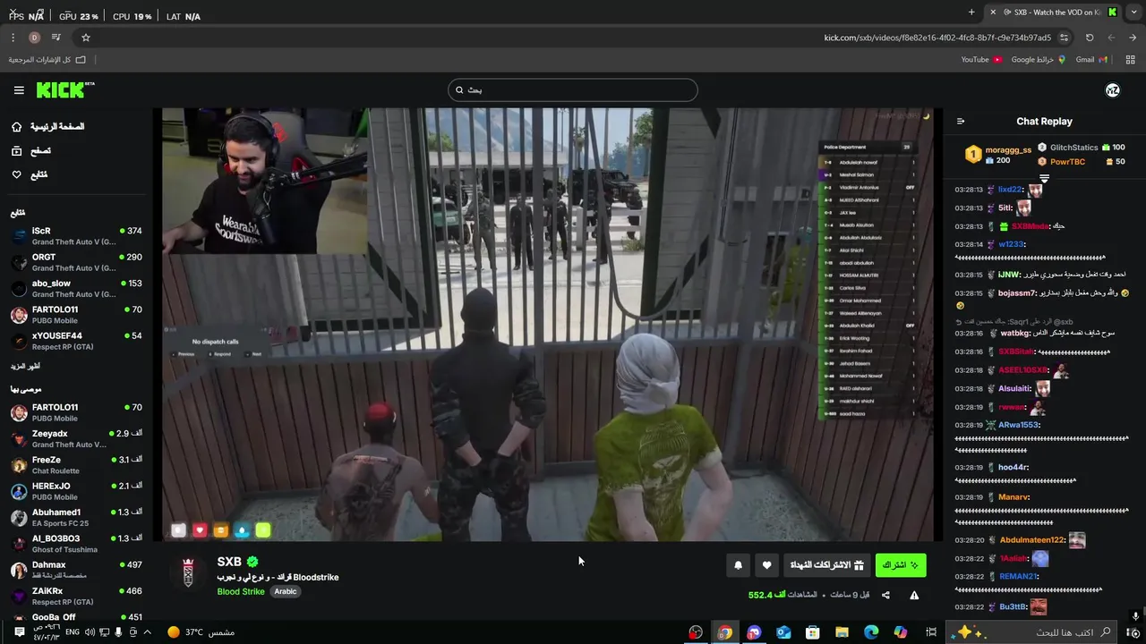Viewport: 1146px width, 644px height.
Task: Open ZAiKRx recommended channel
Action: pyautogui.click(x=76, y=596)
